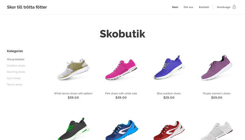
Task: Filter by Outdoor shoes category
Action: [16, 66]
